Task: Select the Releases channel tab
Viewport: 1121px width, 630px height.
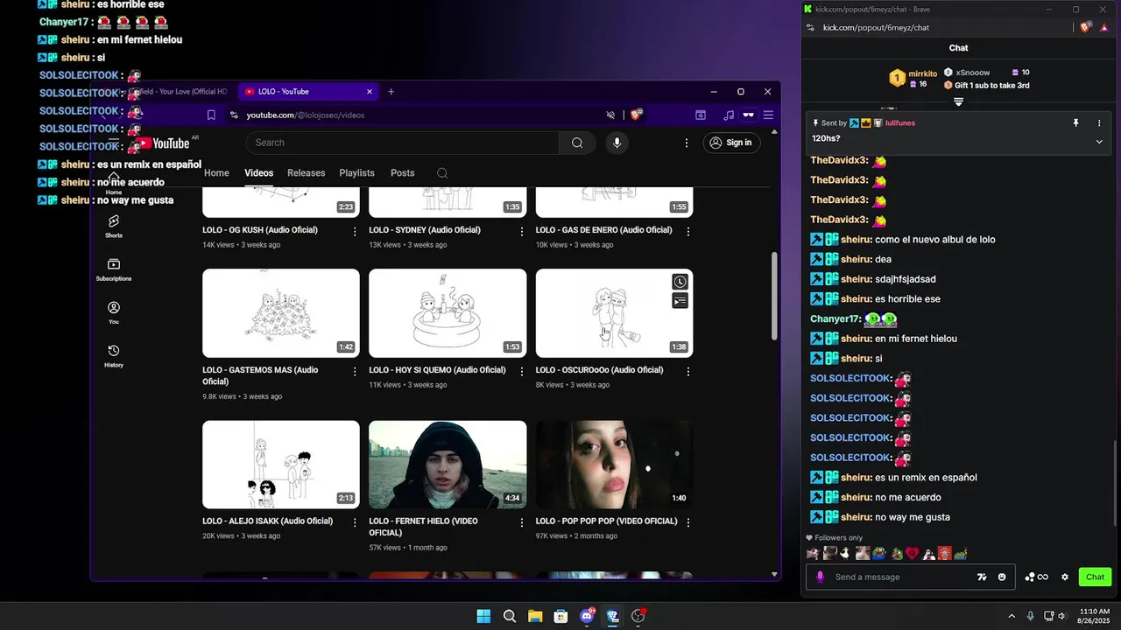Action: click(x=306, y=173)
